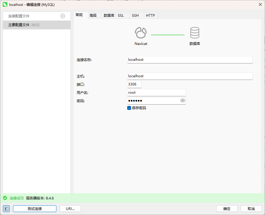The height and width of the screenshot is (215, 265).
Task: Click the 端口: label
Action: point(80,85)
